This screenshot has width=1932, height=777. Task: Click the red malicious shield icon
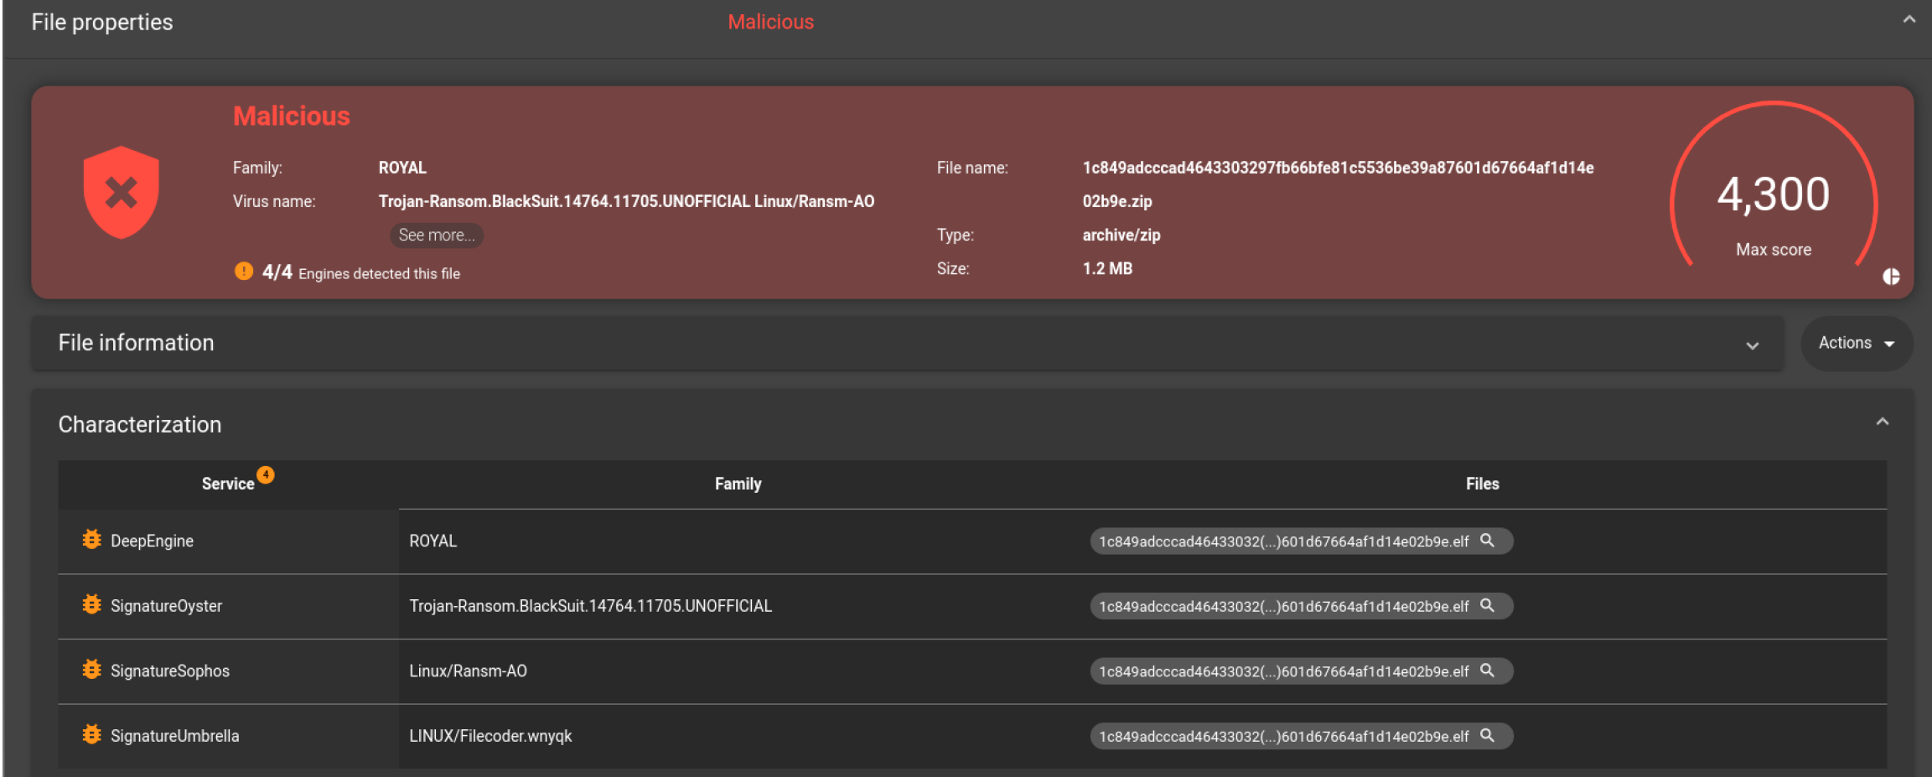click(122, 193)
